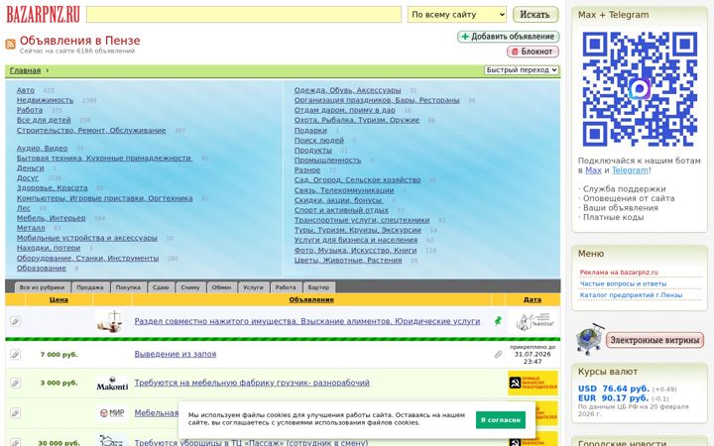Select the Все из рубрики tab
714x446 pixels.
point(43,287)
